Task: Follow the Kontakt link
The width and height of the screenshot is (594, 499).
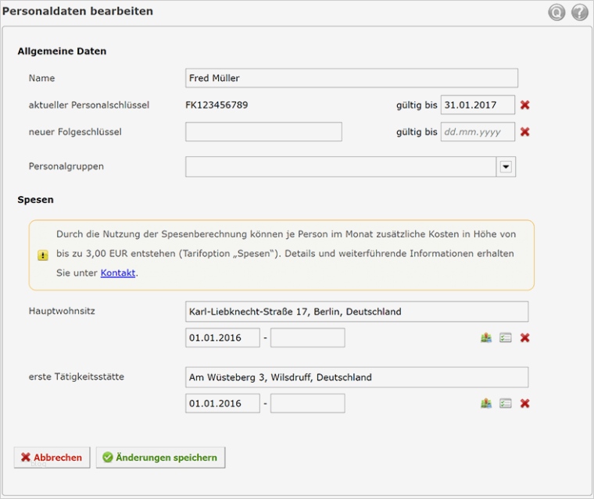Action: coord(118,273)
